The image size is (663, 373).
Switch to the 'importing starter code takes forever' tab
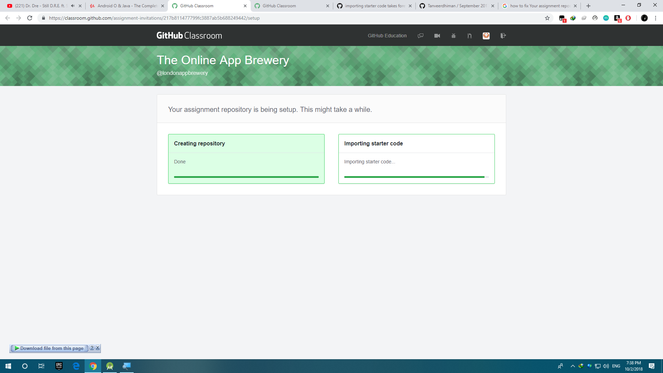click(375, 6)
